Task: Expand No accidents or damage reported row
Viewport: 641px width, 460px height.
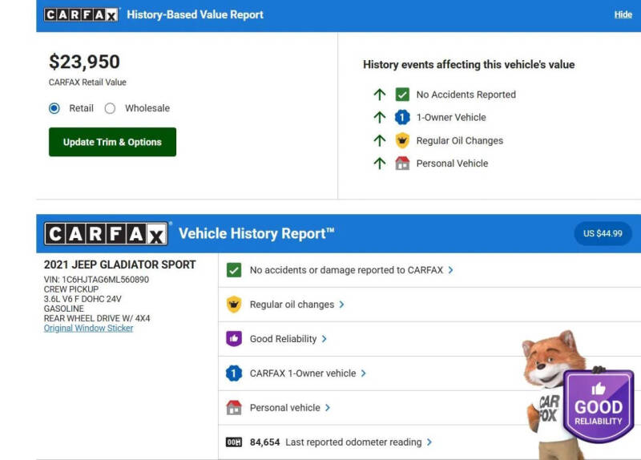Action: coord(450,270)
